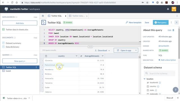Bookmark this page with the star icon
This screenshot has width=180, height=101.
click(147, 3)
